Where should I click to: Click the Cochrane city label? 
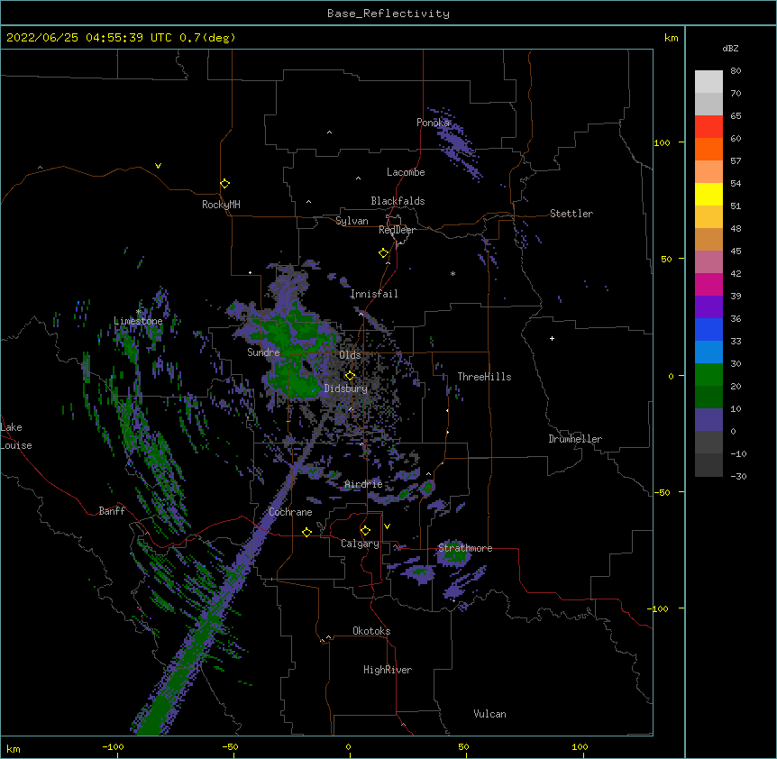click(x=290, y=512)
